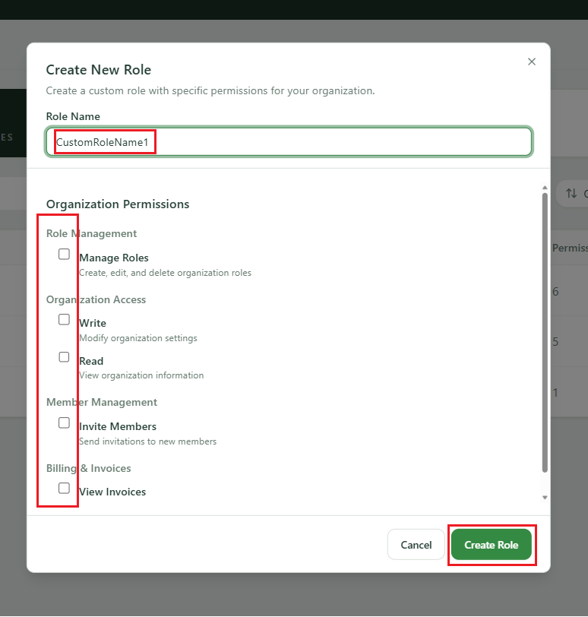Image resolution: width=588 pixels, height=617 pixels.
Task: Click the 'Send invitations to new members' text
Action: pyautogui.click(x=148, y=441)
